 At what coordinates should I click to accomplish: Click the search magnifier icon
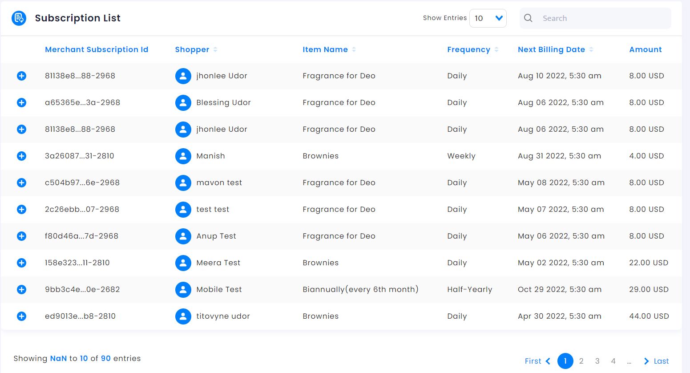pyautogui.click(x=528, y=18)
